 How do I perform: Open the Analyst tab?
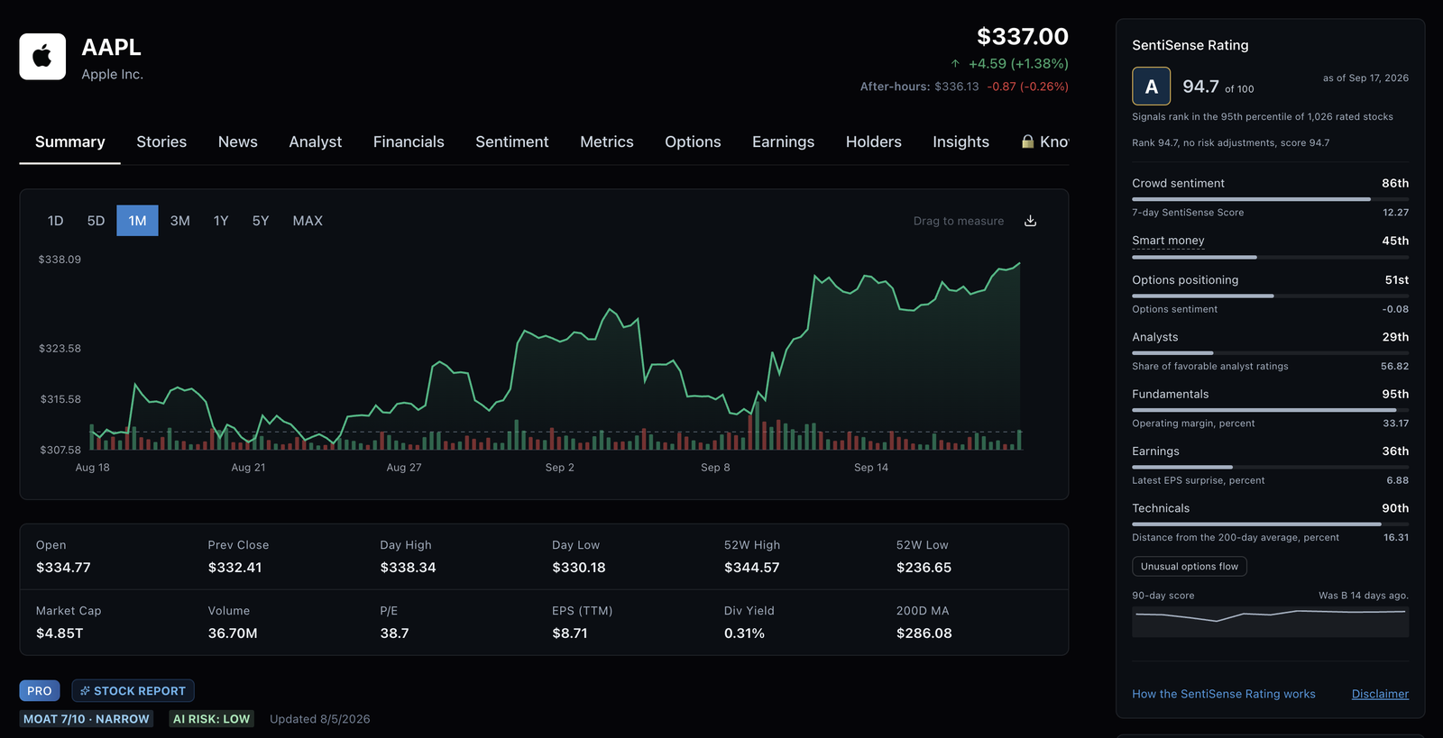[316, 142]
